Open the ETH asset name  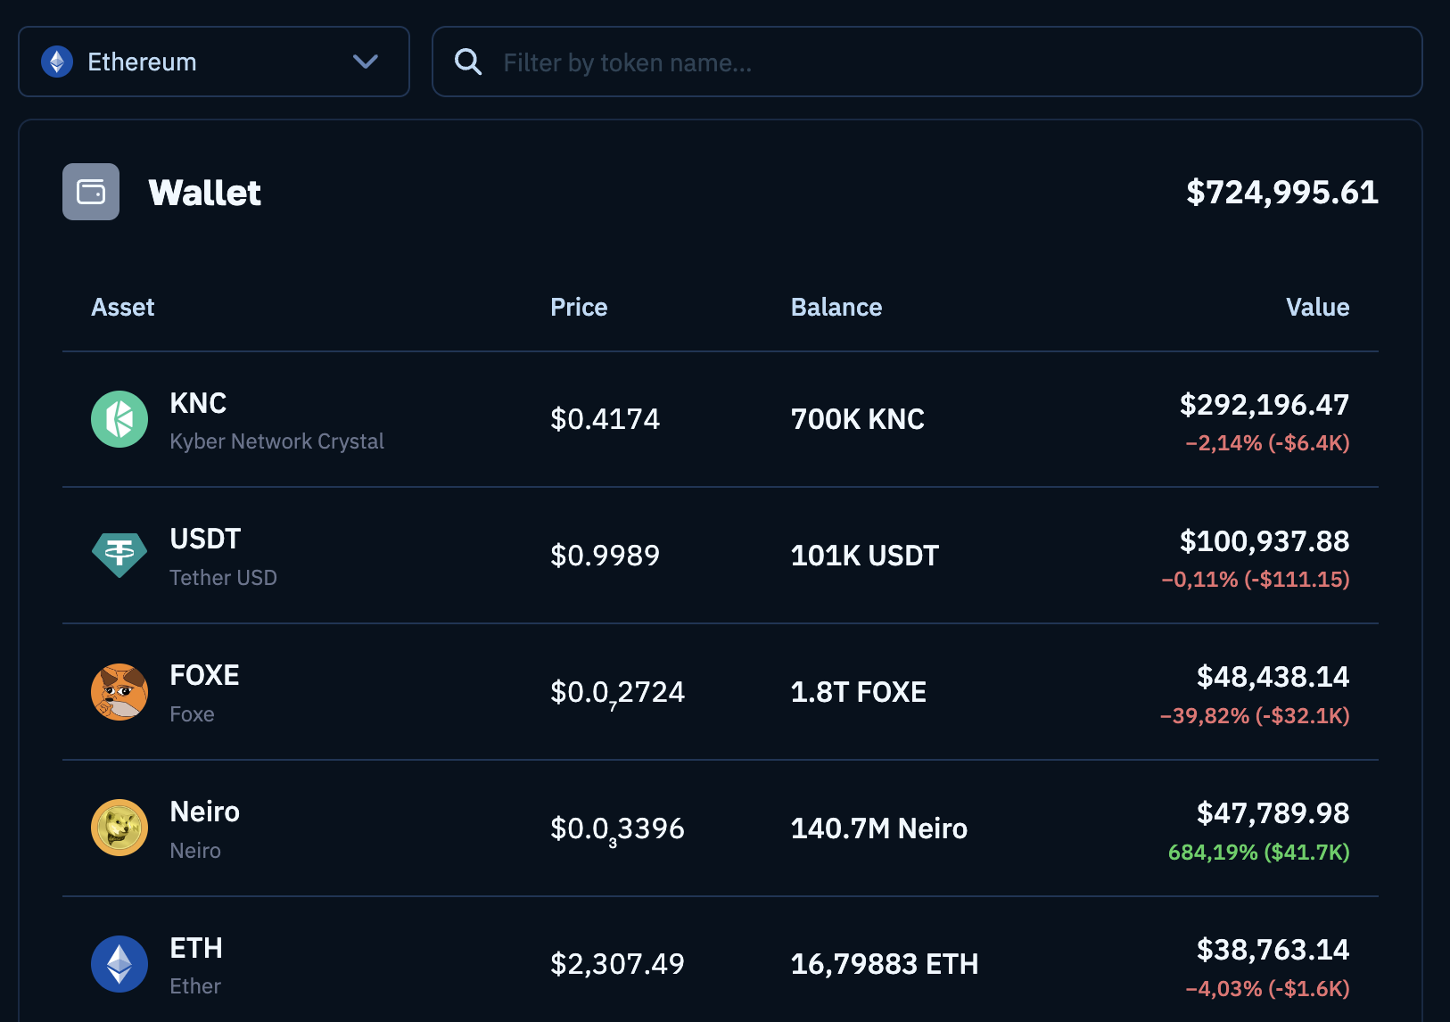tap(196, 948)
